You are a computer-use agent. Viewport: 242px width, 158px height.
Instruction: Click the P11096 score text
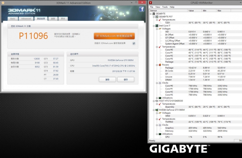click(33, 36)
